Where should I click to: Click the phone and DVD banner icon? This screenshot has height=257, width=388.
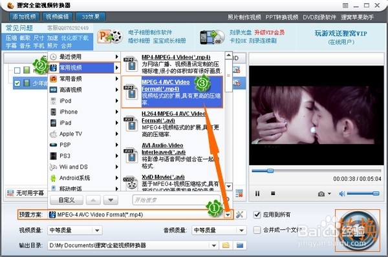point(212,37)
